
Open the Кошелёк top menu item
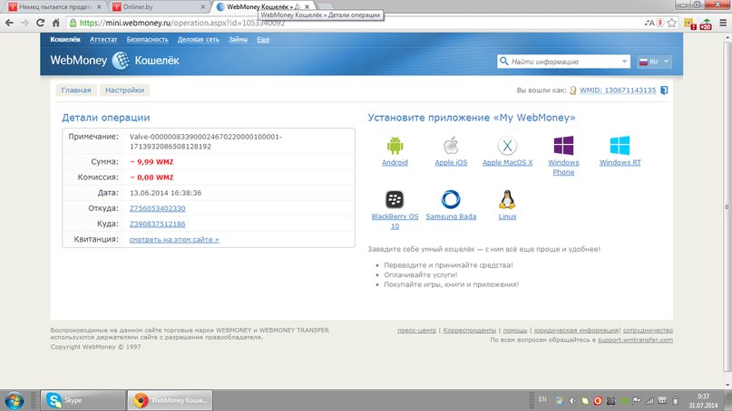click(65, 40)
